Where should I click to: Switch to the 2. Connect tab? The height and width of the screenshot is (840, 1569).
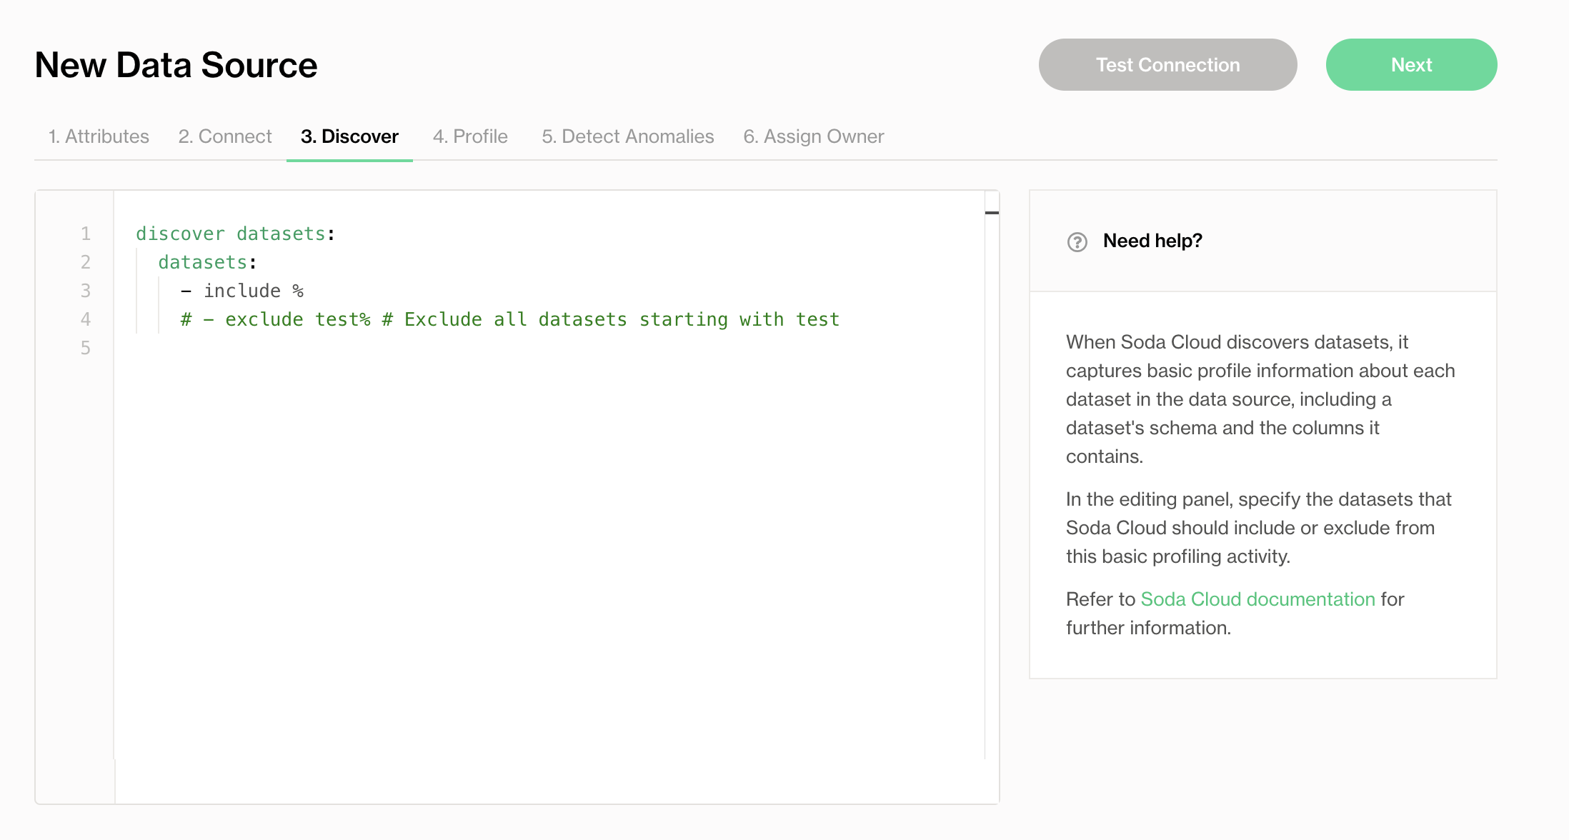click(x=225, y=136)
